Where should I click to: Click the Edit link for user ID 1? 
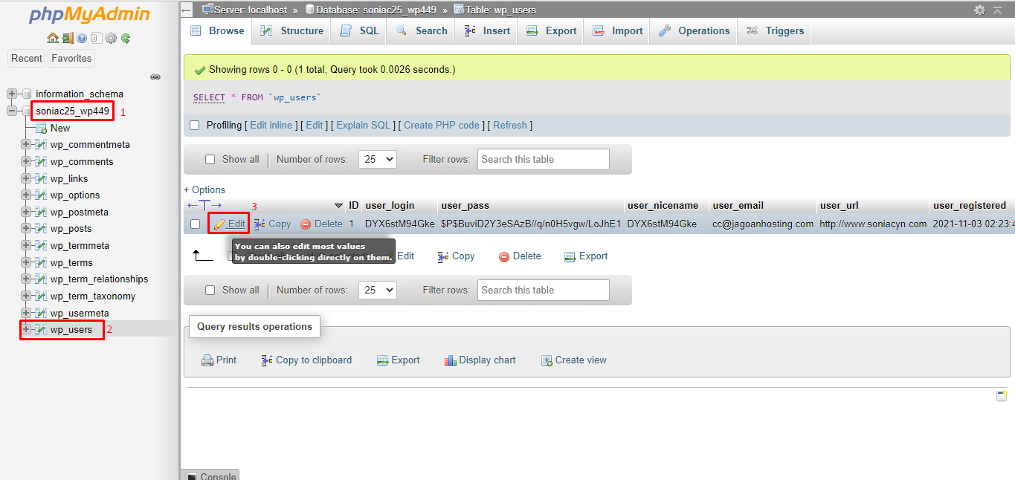click(229, 224)
